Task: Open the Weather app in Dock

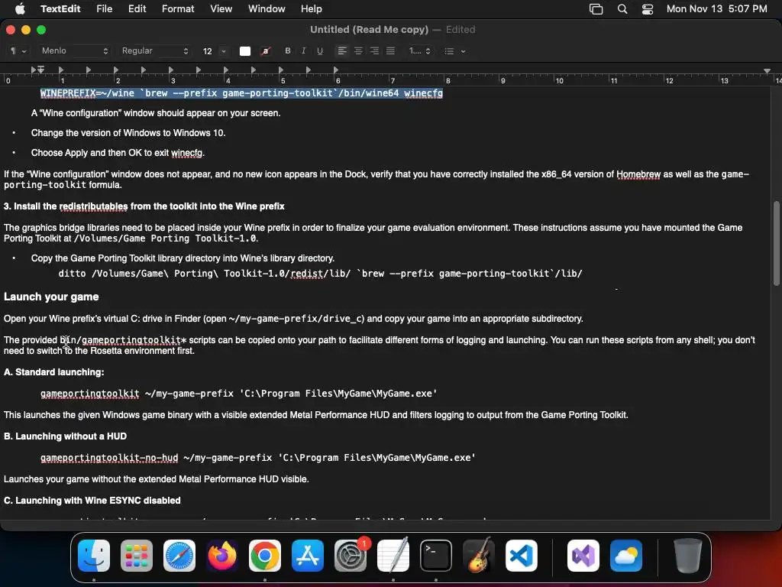Action: pyautogui.click(x=626, y=556)
